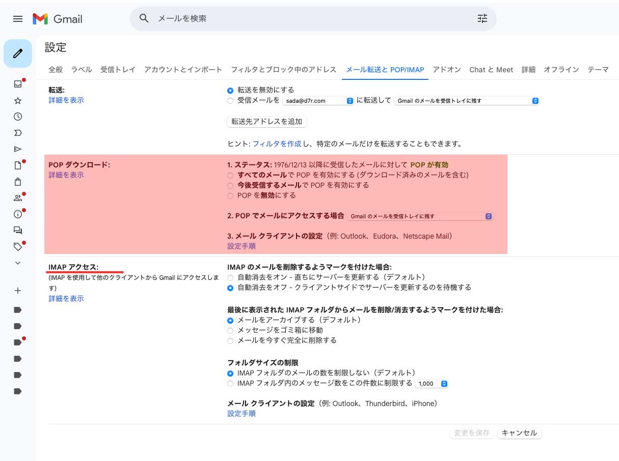
Task: Select 転送を無効にする radio button
Action: 231,90
